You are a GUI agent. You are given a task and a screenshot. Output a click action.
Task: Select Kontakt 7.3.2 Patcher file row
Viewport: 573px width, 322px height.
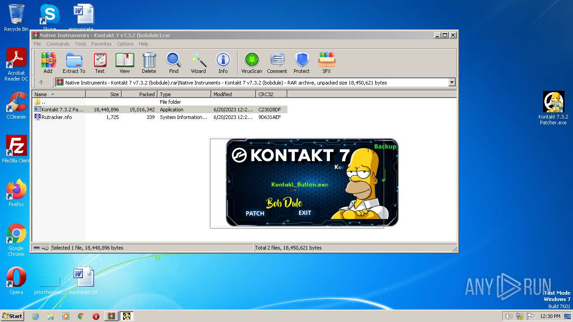[160, 110]
